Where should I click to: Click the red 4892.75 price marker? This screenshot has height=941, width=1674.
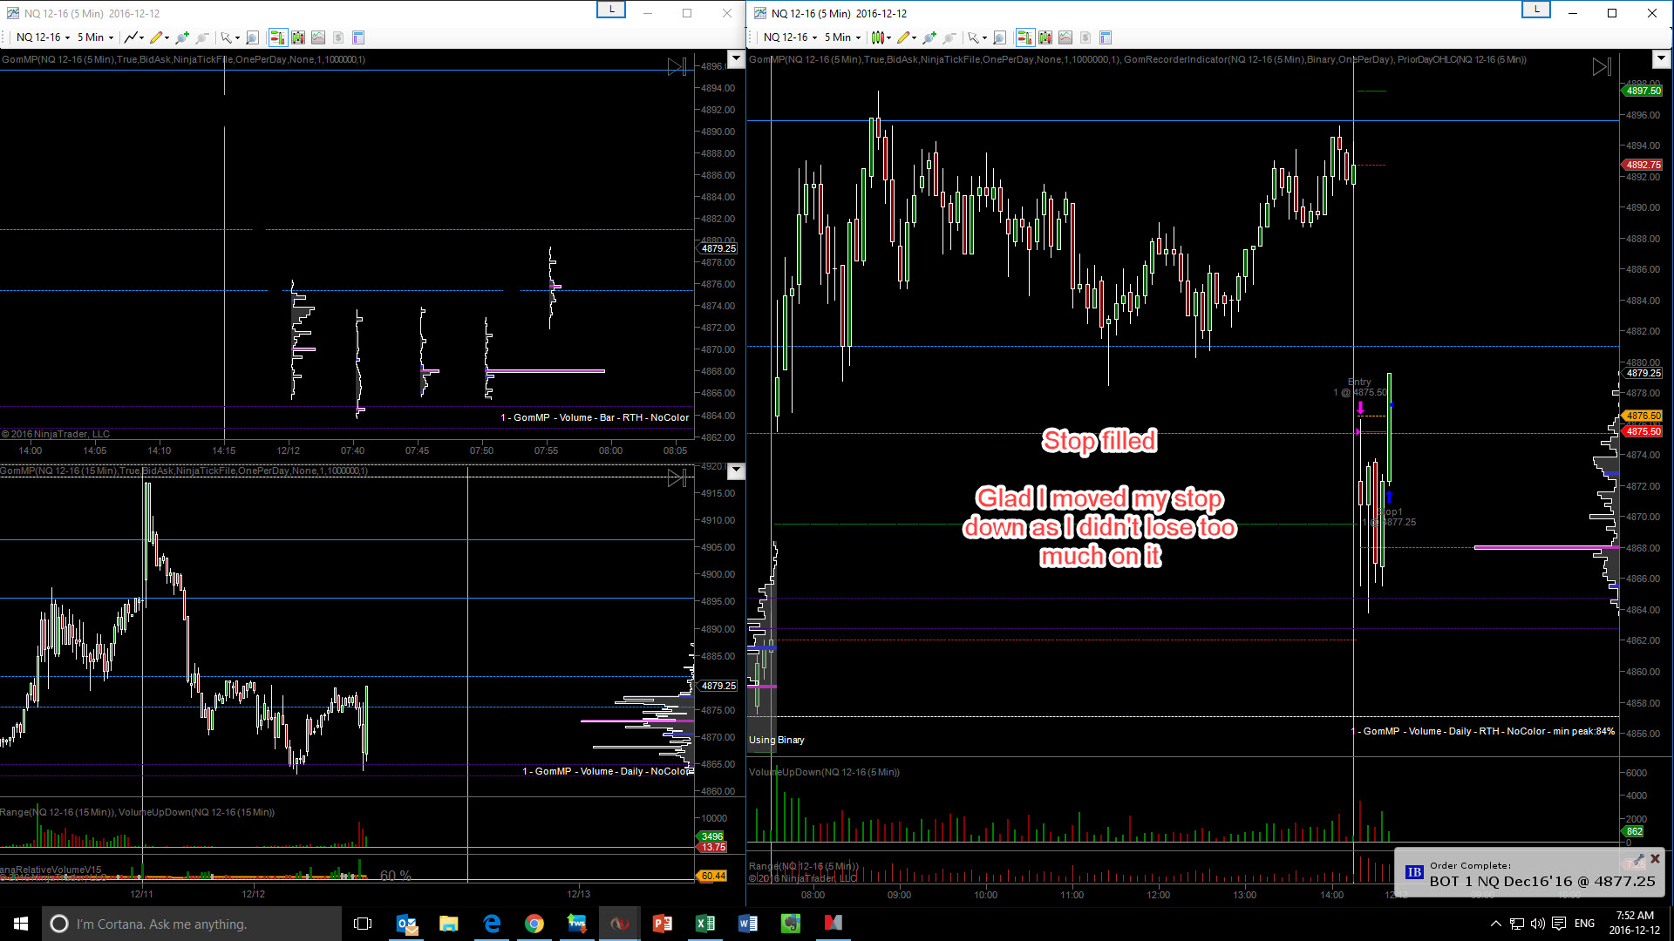click(1643, 165)
